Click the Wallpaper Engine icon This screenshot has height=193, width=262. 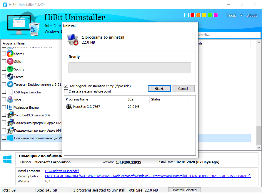tap(10, 107)
